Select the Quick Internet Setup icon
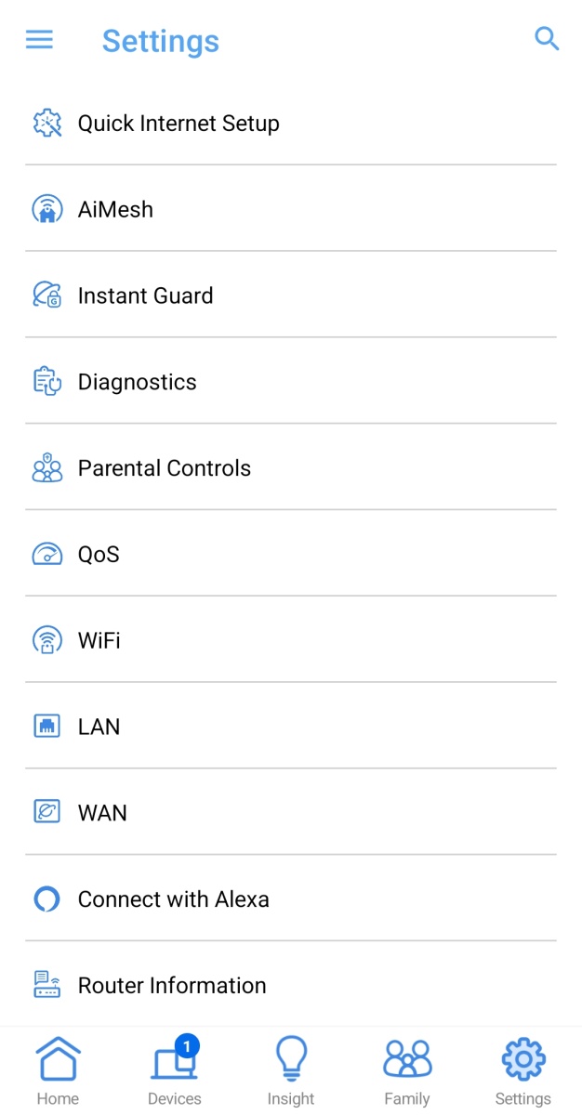The height and width of the screenshot is (1115, 582). tap(46, 122)
